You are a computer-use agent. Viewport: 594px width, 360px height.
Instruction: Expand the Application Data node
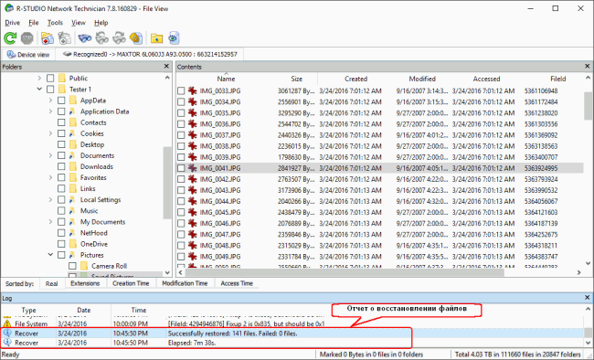pyautogui.click(x=50, y=111)
